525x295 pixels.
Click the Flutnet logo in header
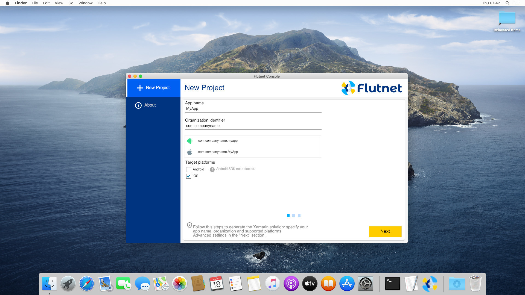[372, 88]
